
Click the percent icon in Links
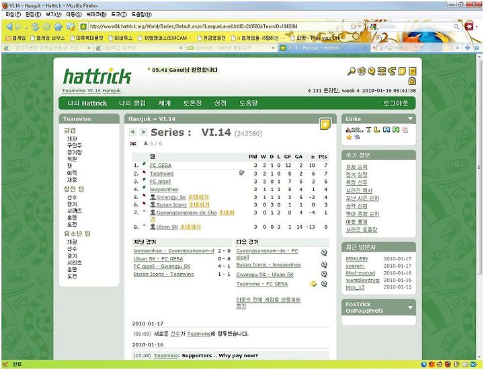pos(357,137)
